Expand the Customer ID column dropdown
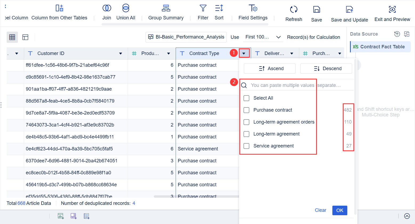This screenshot has height=224, width=415. 120,53
